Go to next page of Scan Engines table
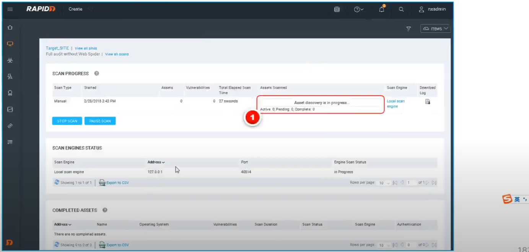This screenshot has width=529, height=252. (x=428, y=183)
